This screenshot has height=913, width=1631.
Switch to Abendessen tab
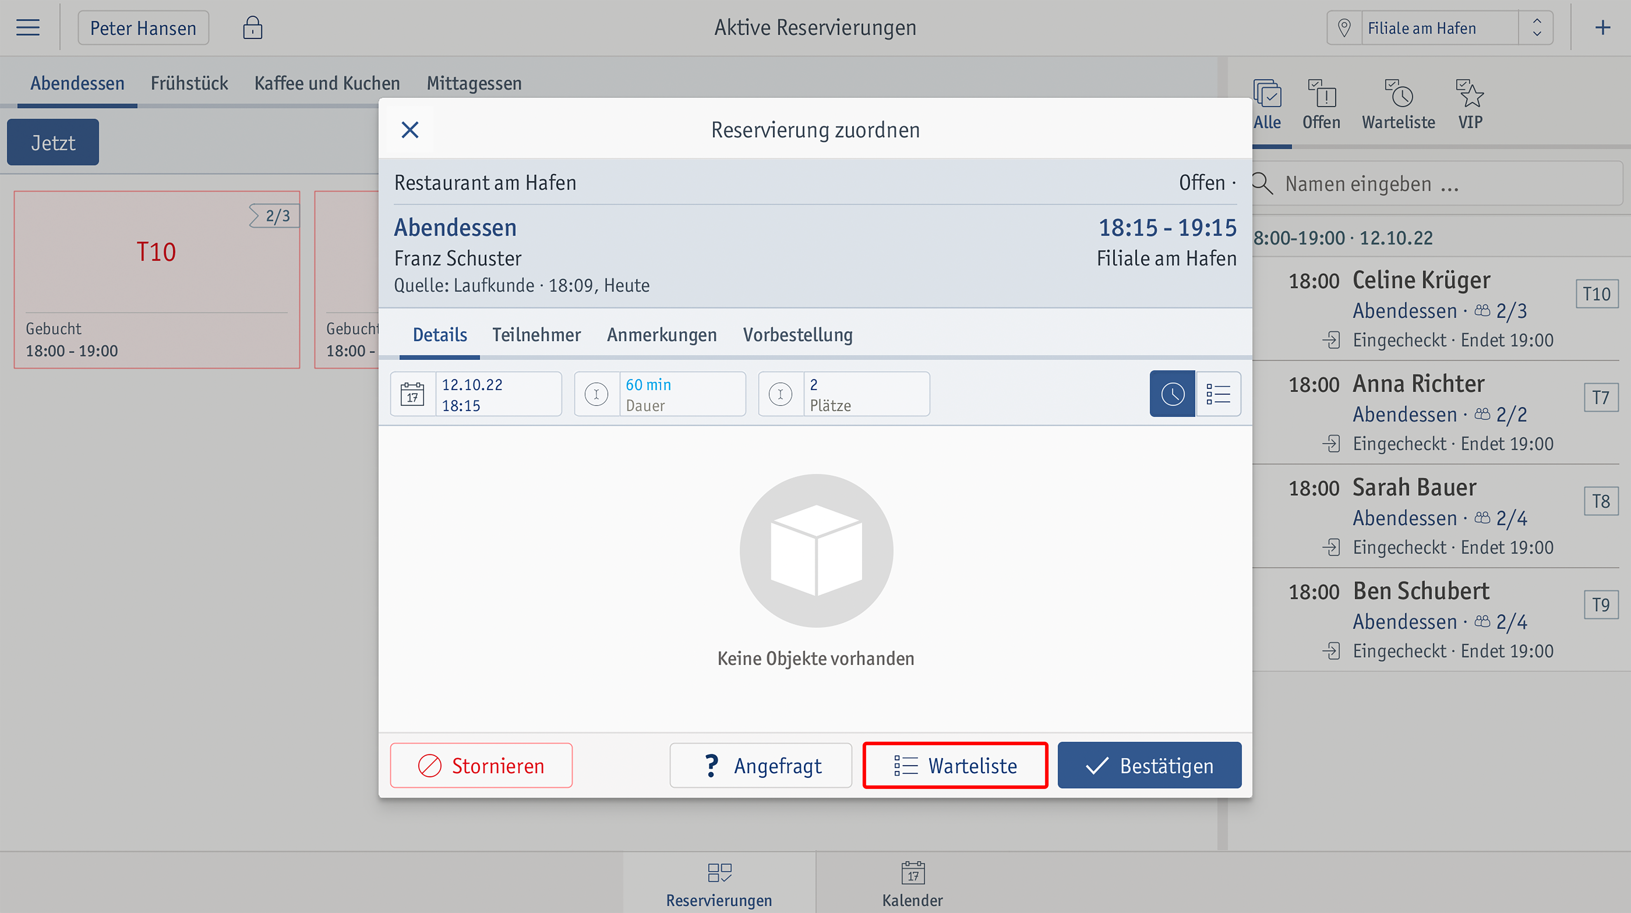[77, 84]
